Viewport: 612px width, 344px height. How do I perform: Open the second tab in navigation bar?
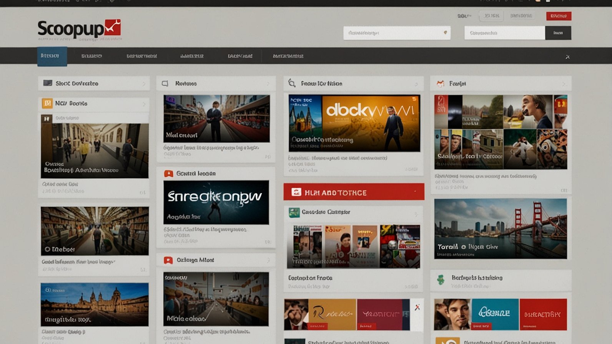click(91, 56)
